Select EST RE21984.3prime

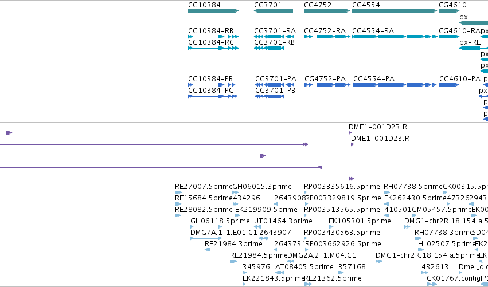point(233,244)
